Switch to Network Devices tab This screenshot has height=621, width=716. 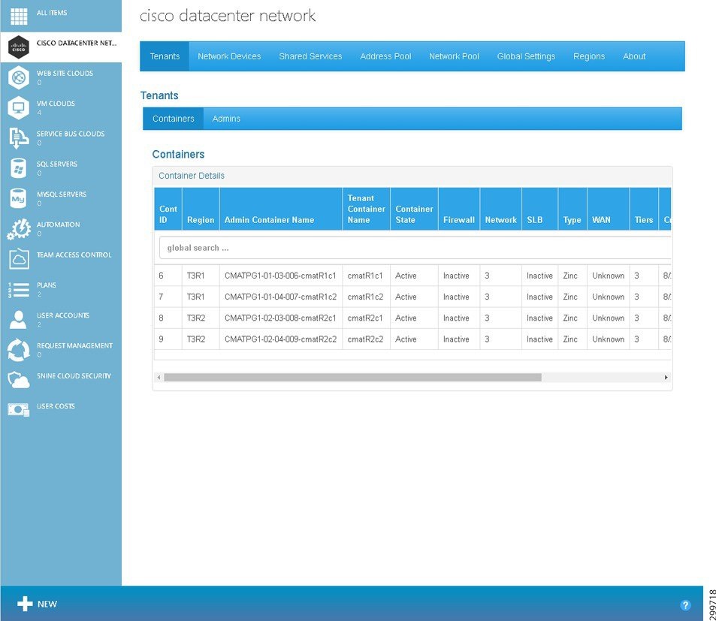pos(229,56)
